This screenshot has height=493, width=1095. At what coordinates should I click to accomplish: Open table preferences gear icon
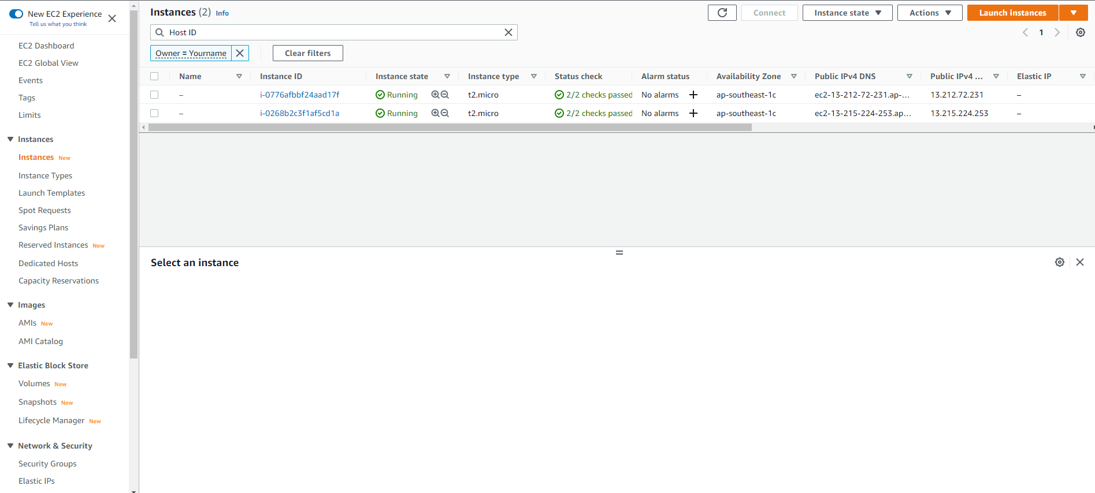[1080, 32]
